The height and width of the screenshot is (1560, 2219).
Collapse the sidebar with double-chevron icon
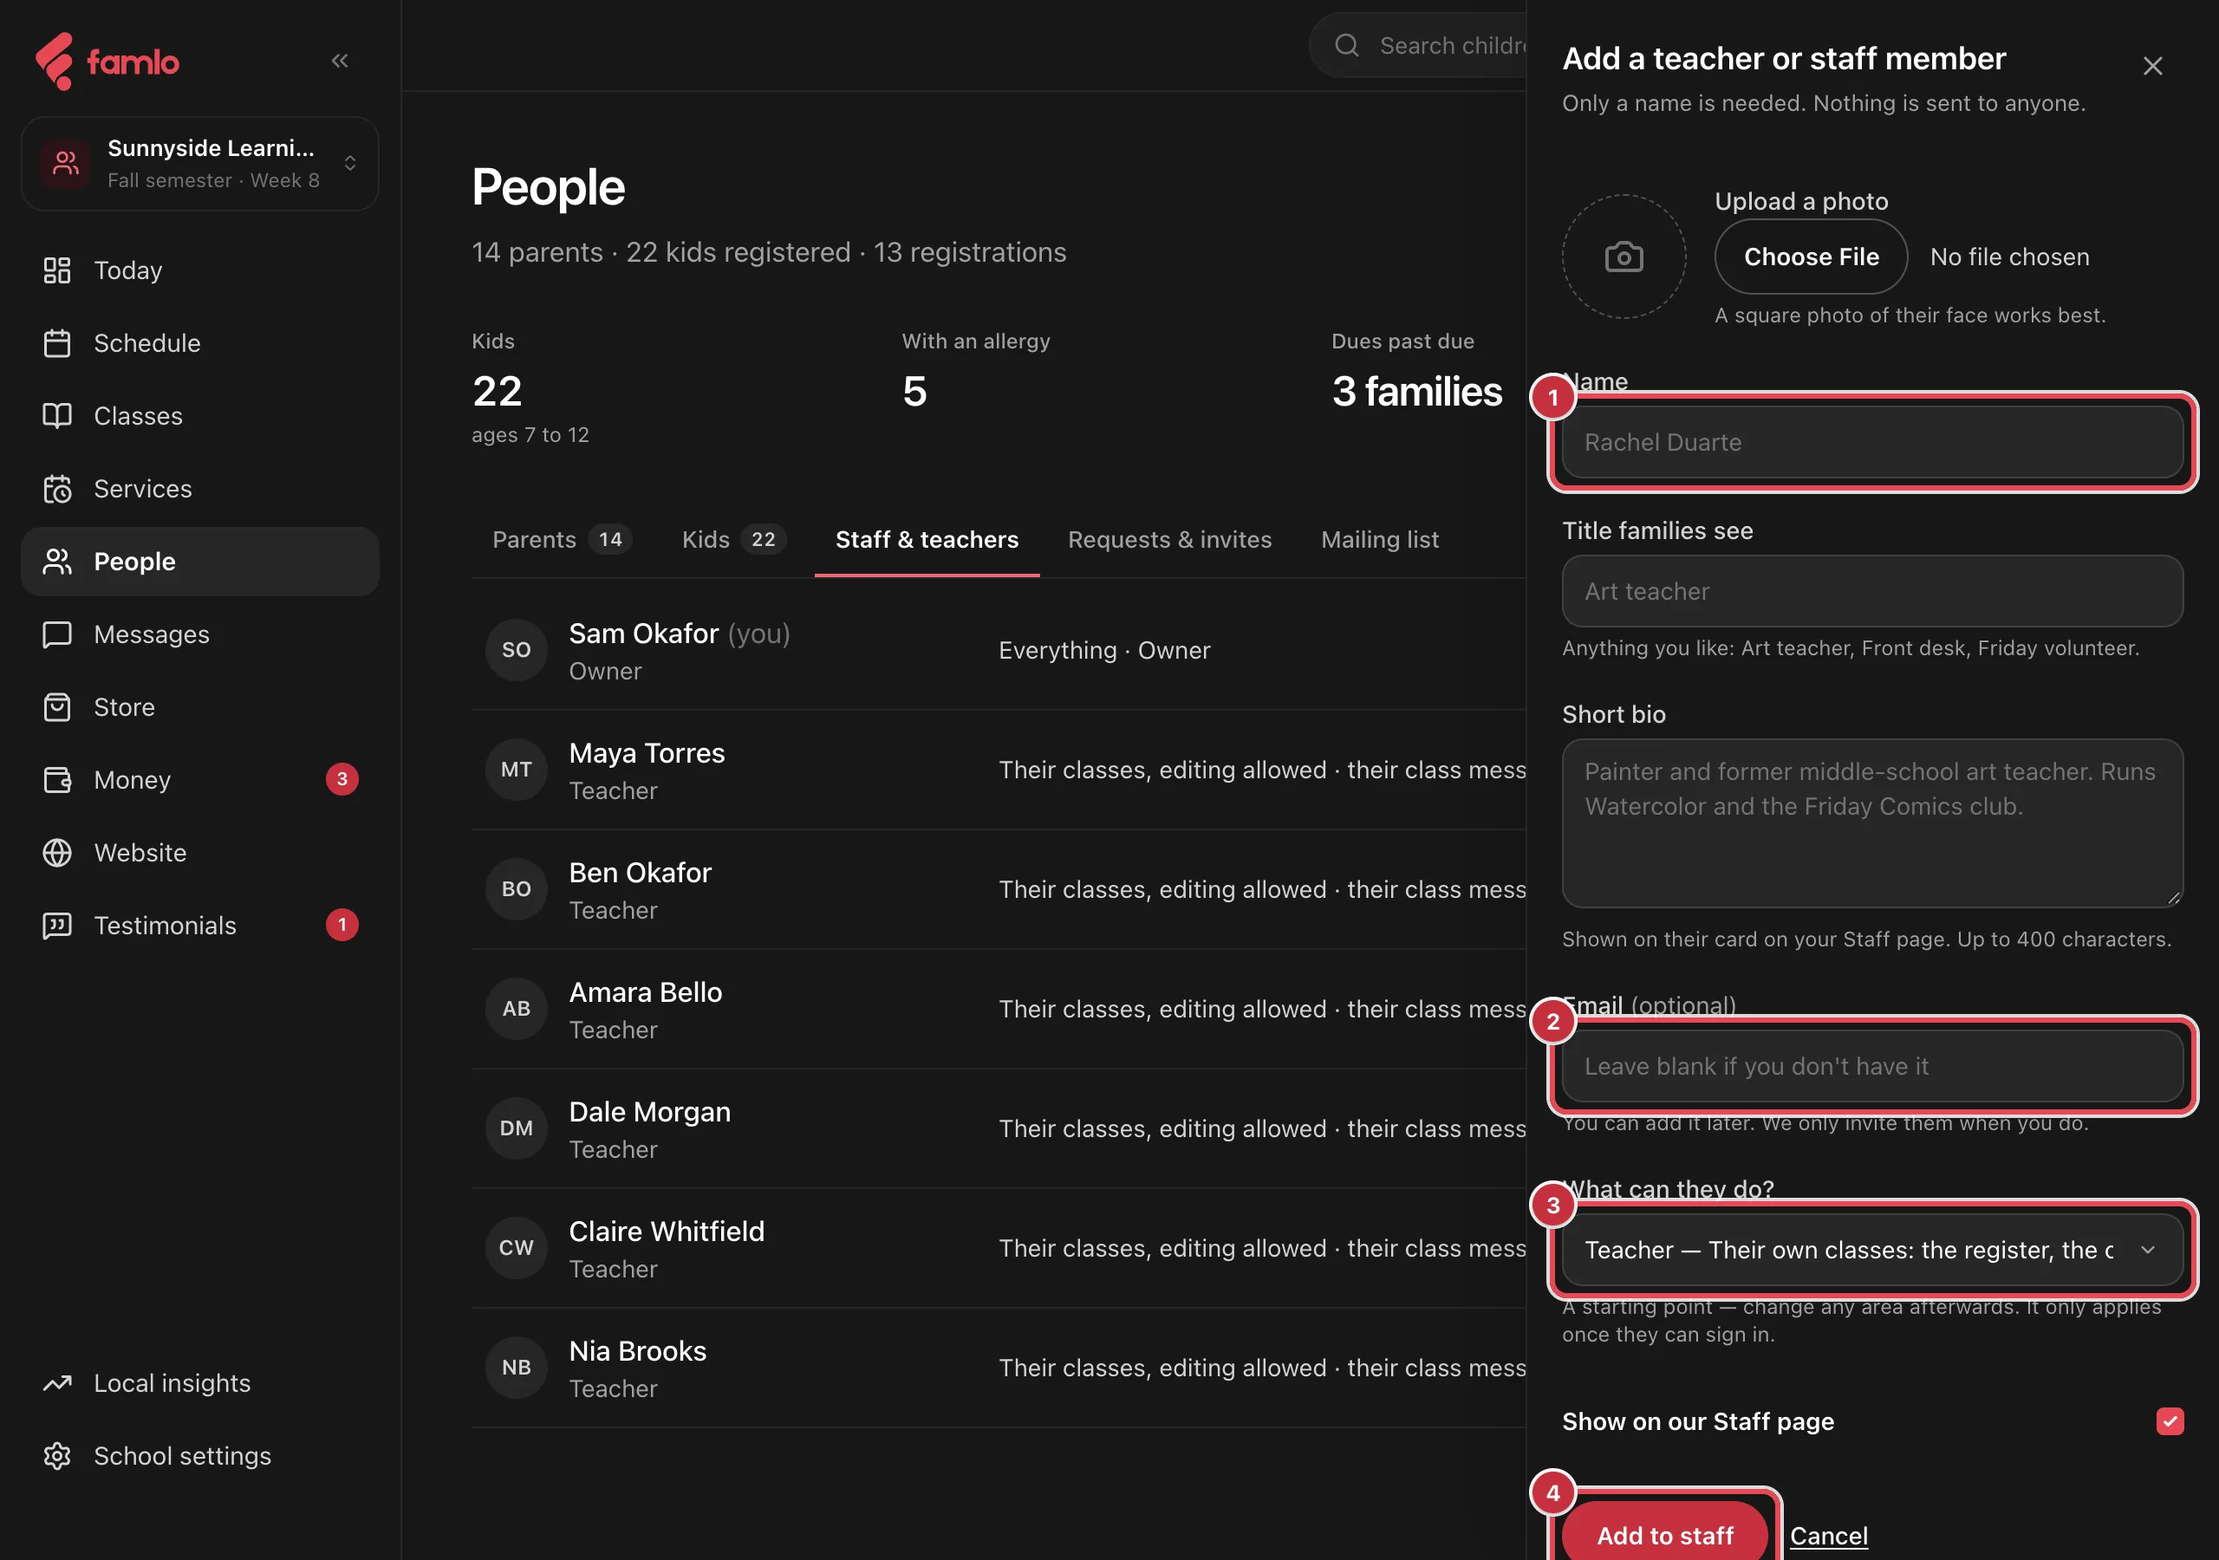coord(339,61)
